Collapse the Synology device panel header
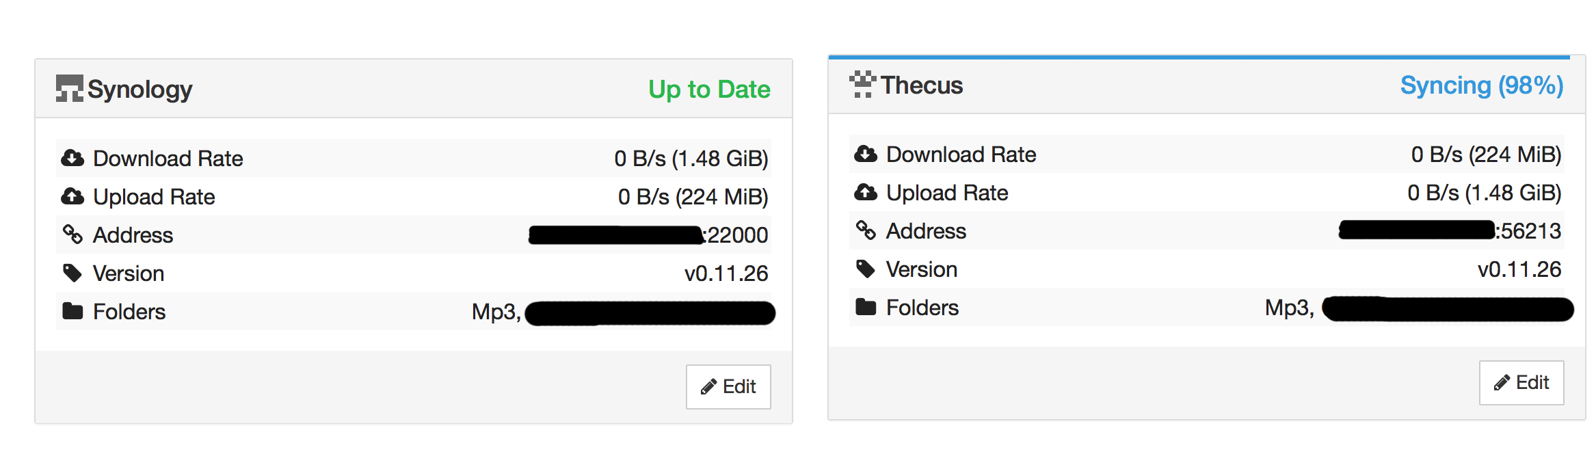Screen dimensions: 1596x456 click(414, 89)
